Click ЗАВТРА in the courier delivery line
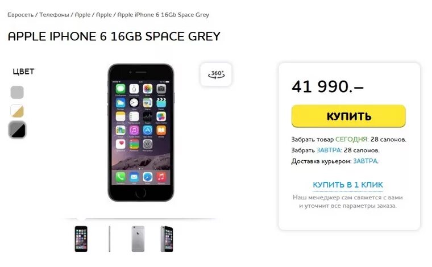The width and height of the screenshot is (432, 267). [365, 161]
